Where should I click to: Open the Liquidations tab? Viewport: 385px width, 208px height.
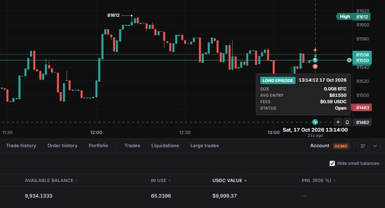click(x=165, y=146)
